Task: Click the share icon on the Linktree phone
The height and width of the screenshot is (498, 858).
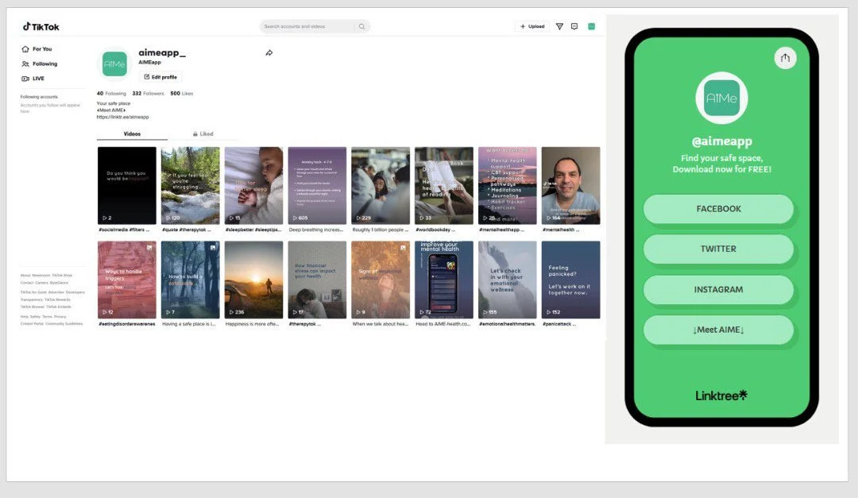Action: [785, 58]
